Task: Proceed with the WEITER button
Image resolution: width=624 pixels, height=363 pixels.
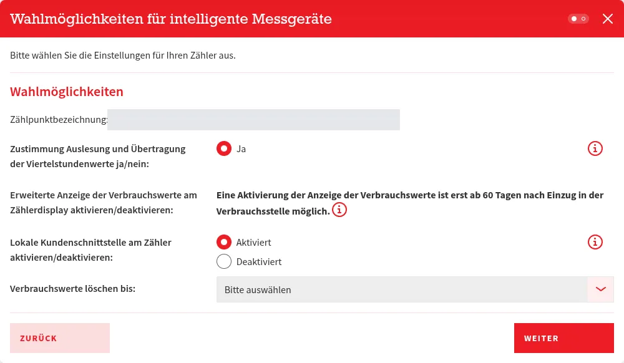Action: tap(564, 338)
